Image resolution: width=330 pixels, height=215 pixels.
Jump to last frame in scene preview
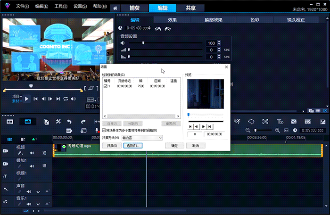tap(209, 126)
